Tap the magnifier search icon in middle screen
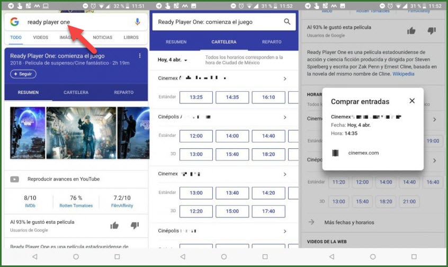 tap(287, 22)
